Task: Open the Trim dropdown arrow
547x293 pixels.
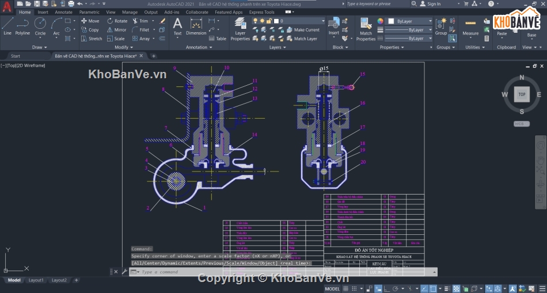Action: (x=152, y=21)
